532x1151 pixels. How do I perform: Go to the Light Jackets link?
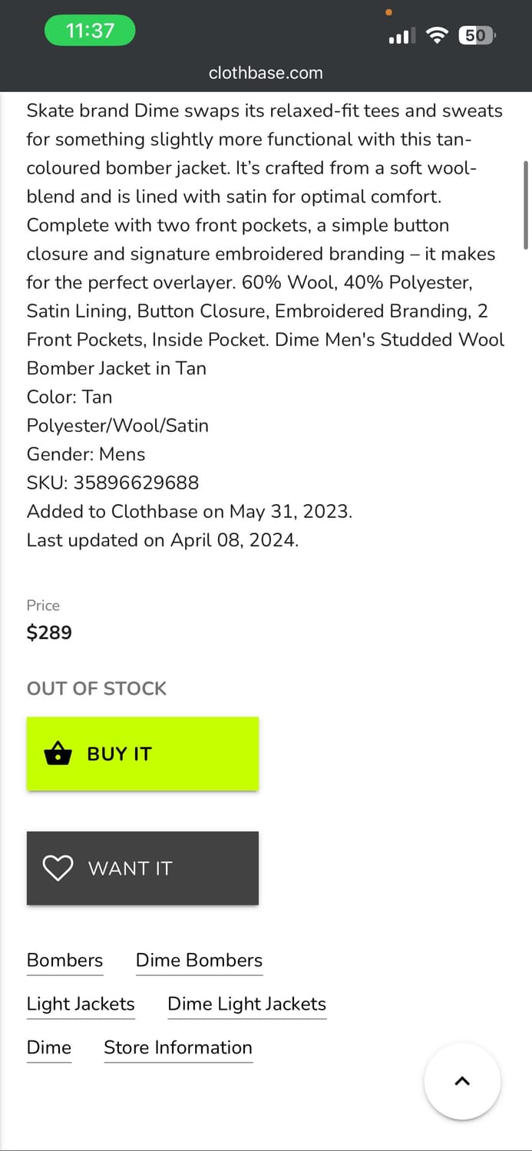tap(81, 1004)
